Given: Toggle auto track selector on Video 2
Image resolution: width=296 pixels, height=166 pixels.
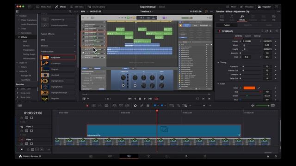Looking at the screenshot, I should click(26, 130).
